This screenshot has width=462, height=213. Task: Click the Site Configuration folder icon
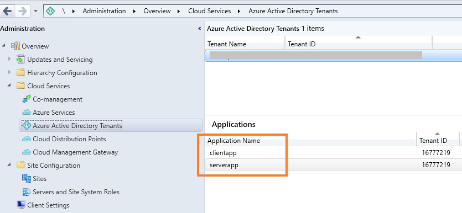pos(20,165)
